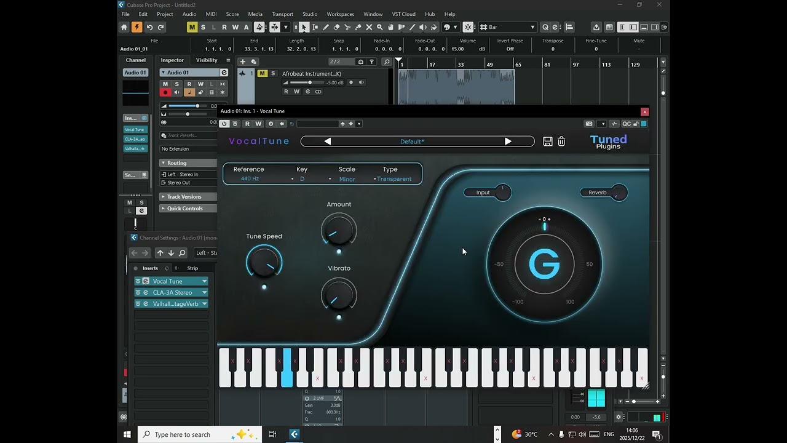Click Export audio icon in top toolbar
Viewport: 787px width, 443px height.
(x=596, y=27)
